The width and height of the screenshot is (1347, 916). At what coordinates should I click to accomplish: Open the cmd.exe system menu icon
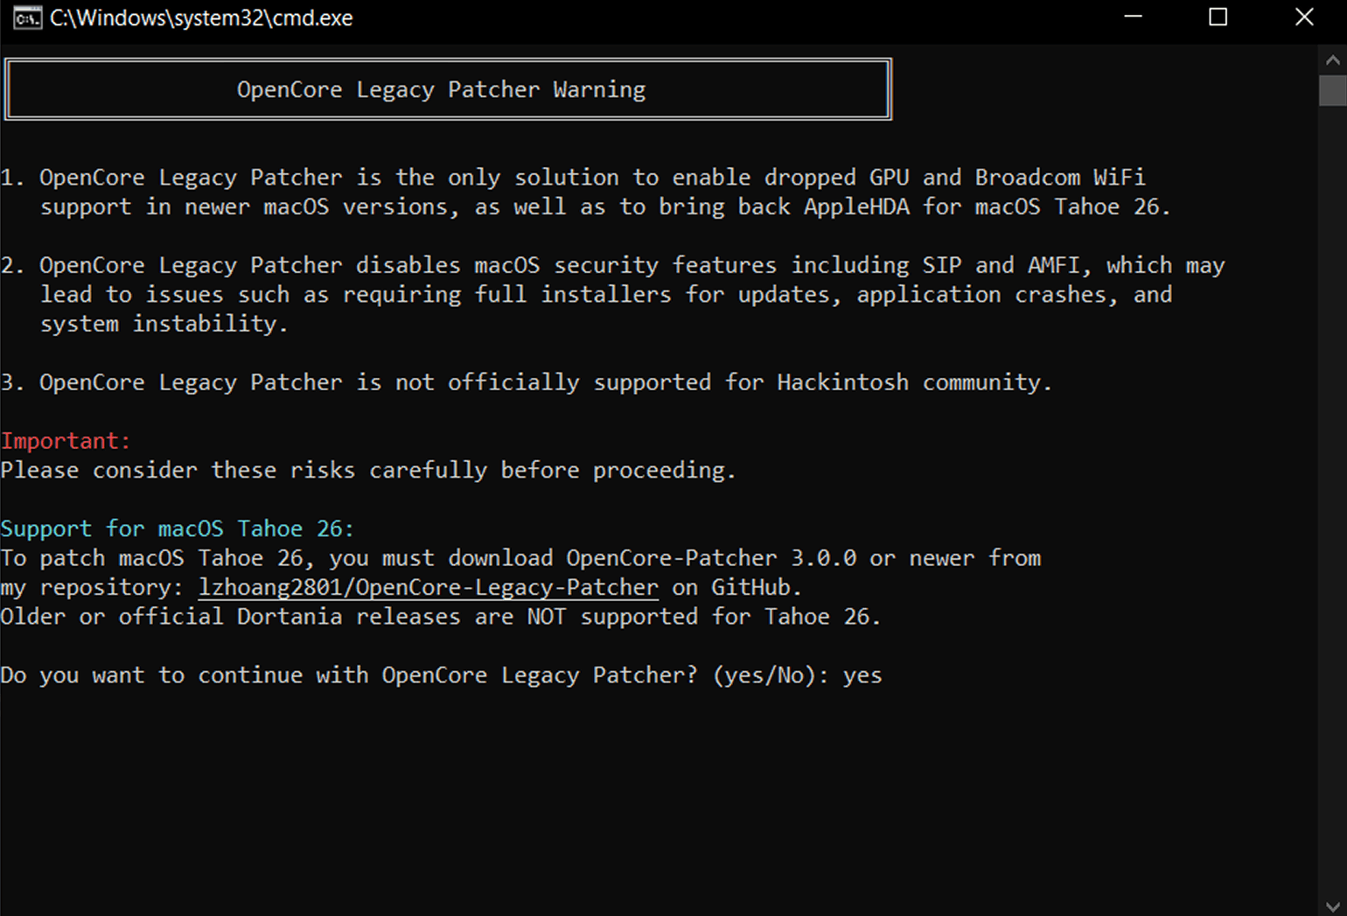27,17
